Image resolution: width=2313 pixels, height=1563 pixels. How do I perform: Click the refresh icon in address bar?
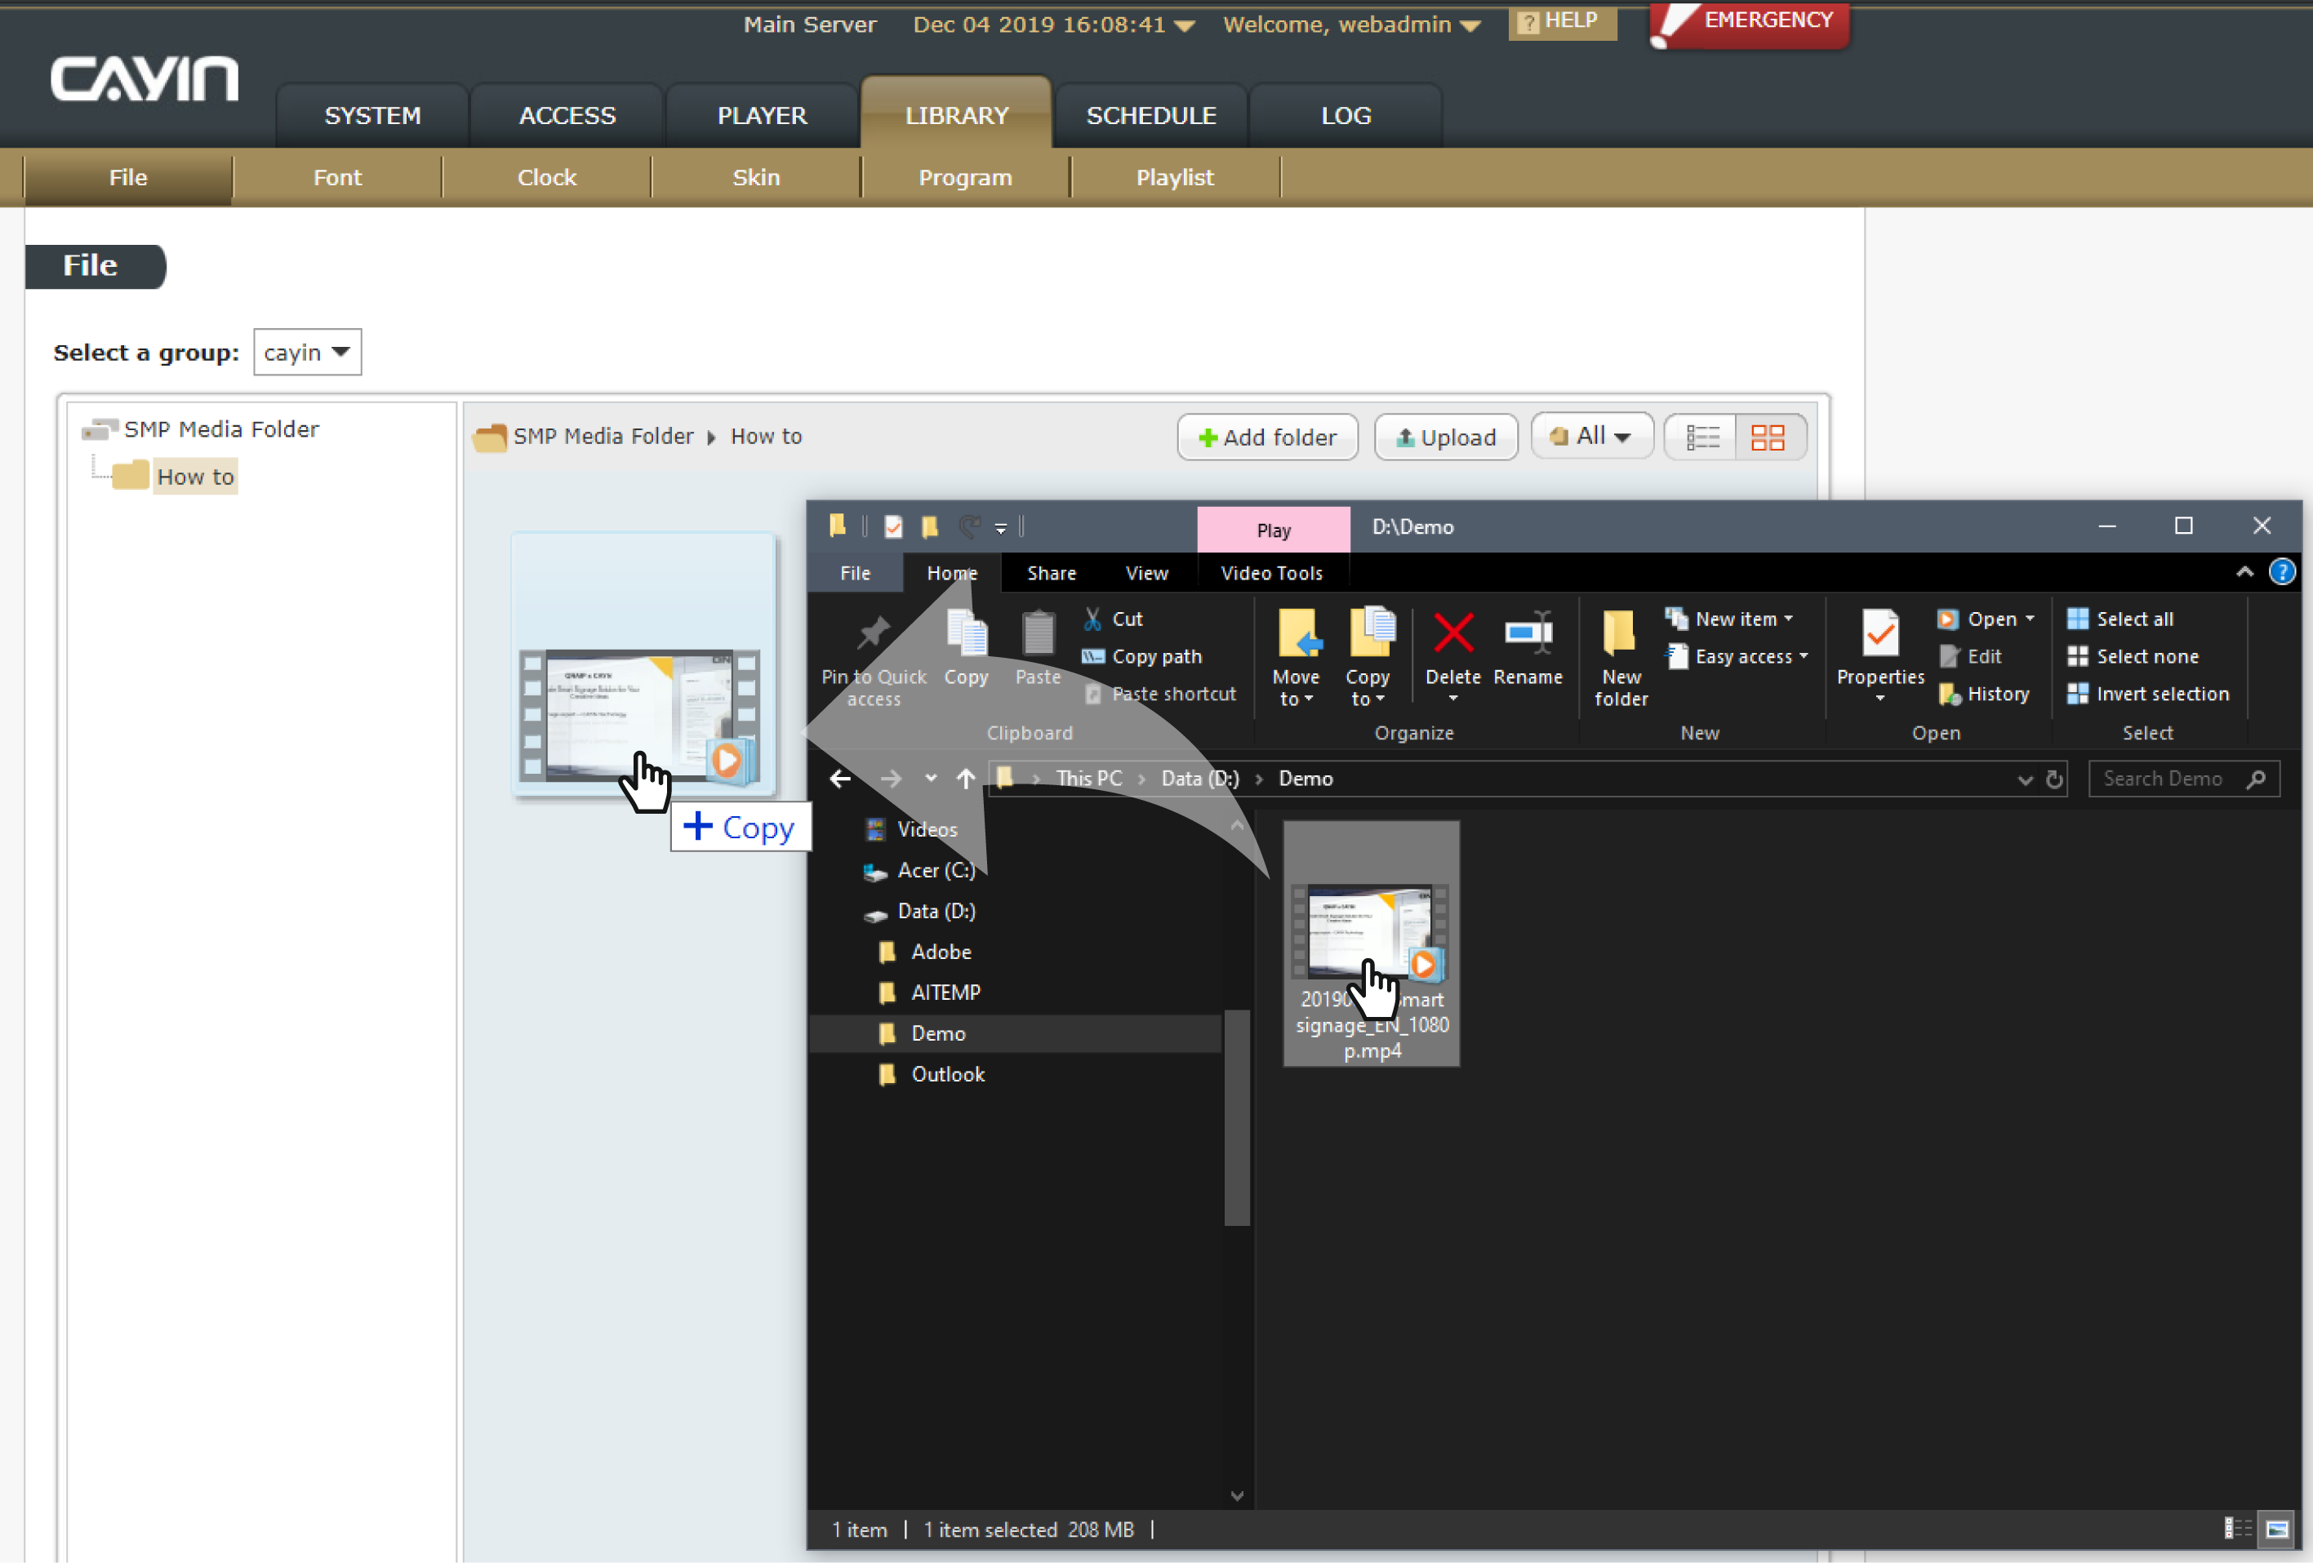(2054, 779)
